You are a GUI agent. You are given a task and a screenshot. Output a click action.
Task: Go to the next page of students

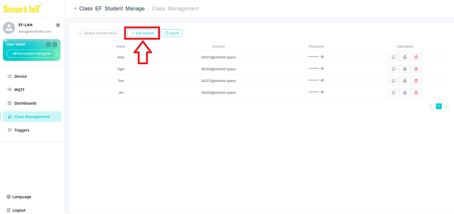pyautogui.click(x=447, y=106)
